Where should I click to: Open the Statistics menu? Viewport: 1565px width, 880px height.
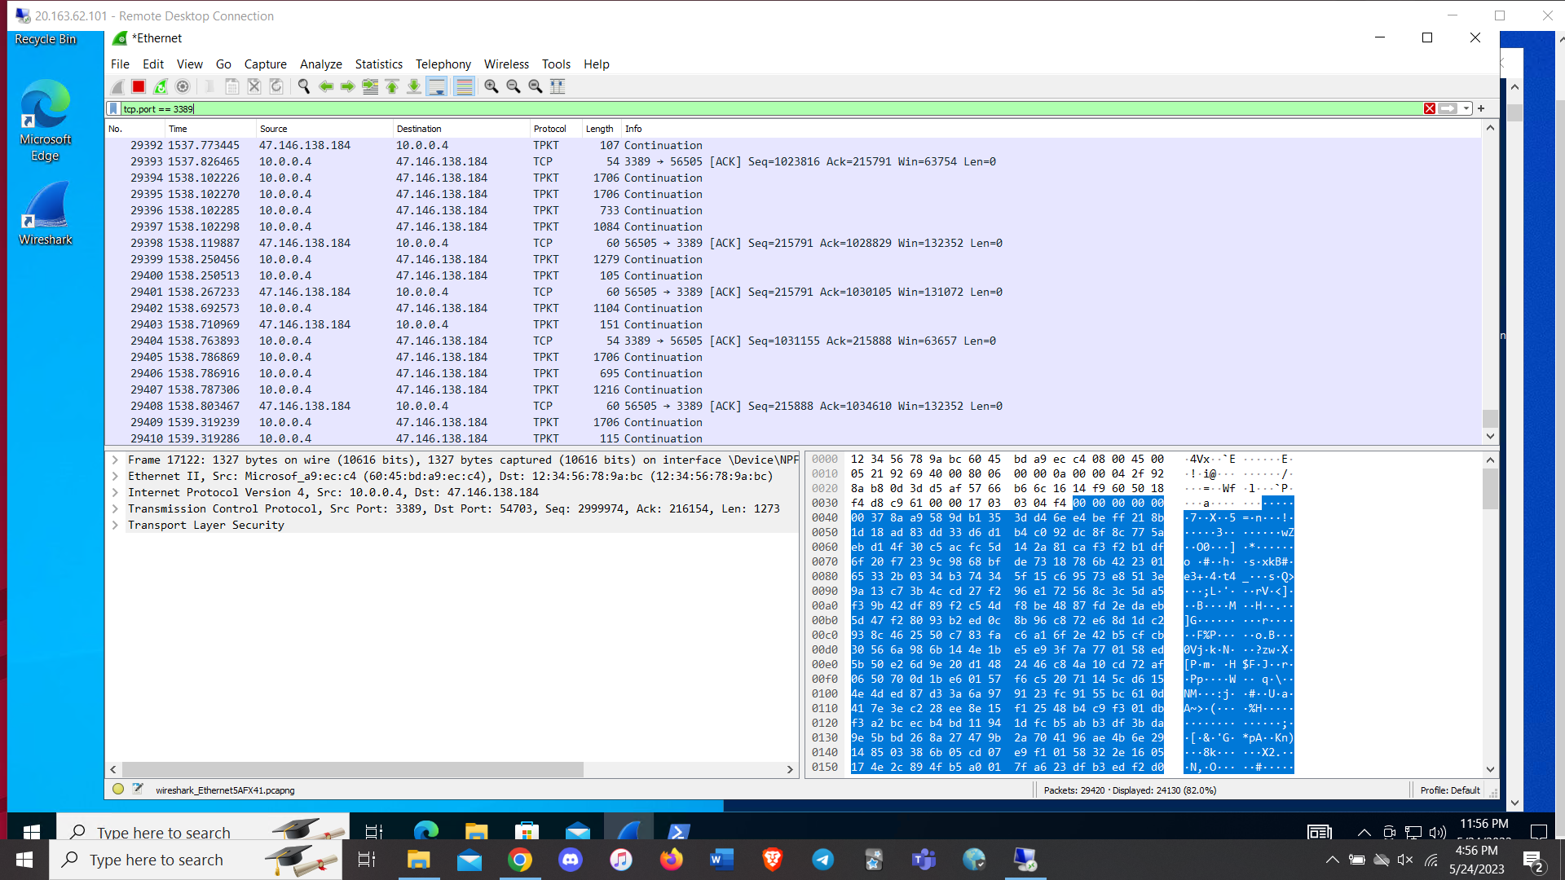point(378,64)
